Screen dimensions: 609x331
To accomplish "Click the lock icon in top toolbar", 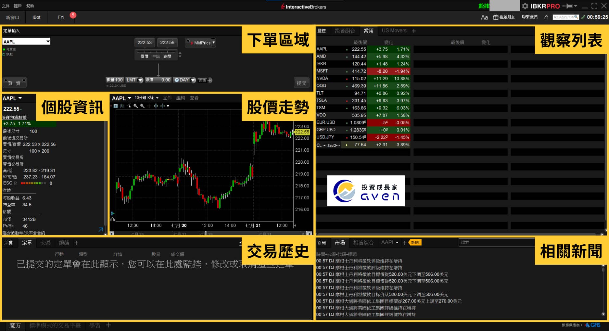I will pyautogui.click(x=546, y=17).
